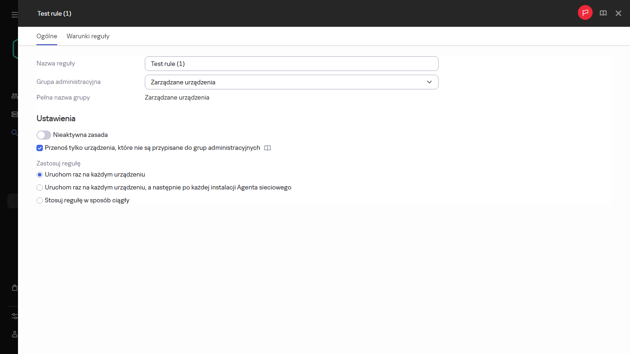
Task: Toggle the Nieaktywna zasada switch
Action: (x=44, y=135)
